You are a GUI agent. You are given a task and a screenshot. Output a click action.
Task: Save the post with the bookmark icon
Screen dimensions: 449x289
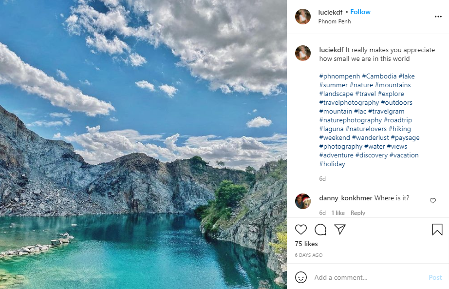(x=437, y=230)
